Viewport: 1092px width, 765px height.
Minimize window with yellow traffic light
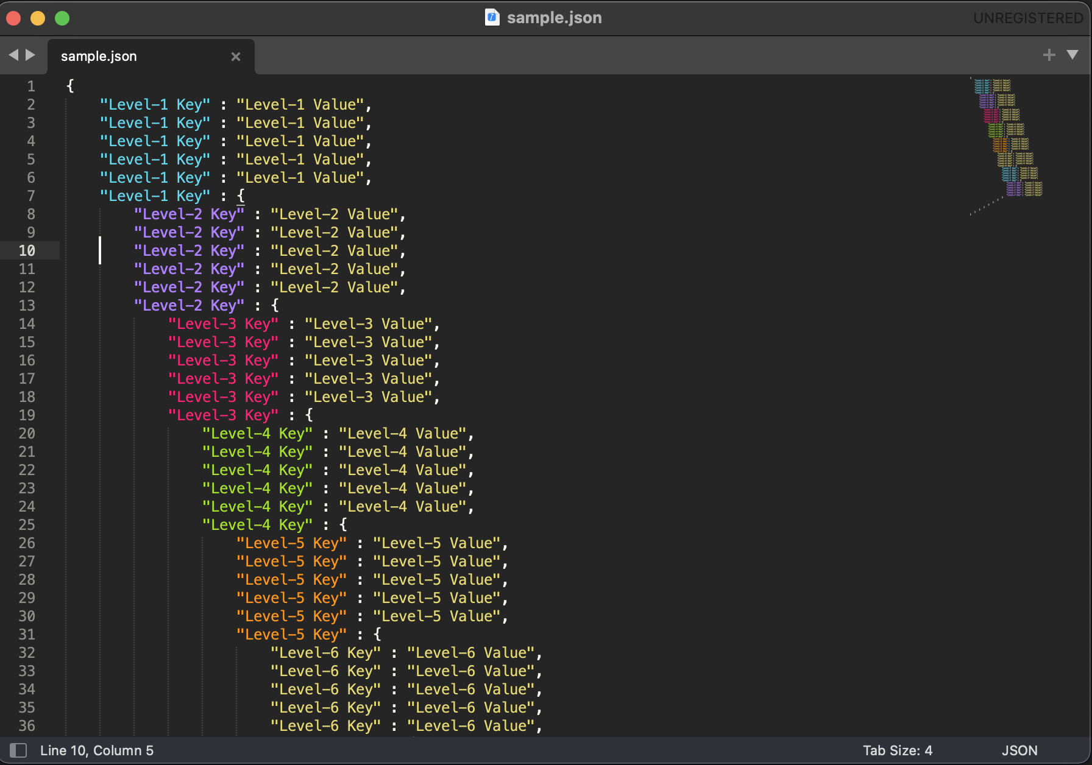(38, 18)
